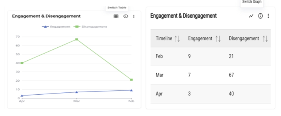
Task: Click the Switch Graph line icon
Action: 251,16
